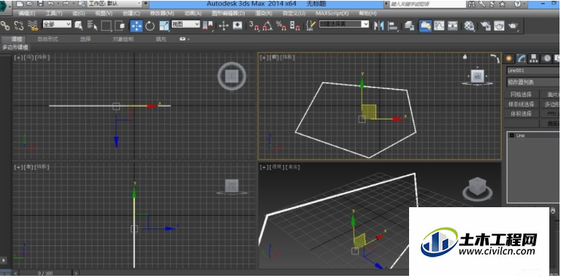Click the Select Object tool icon
The height and width of the screenshot is (278, 561).
tap(78, 26)
